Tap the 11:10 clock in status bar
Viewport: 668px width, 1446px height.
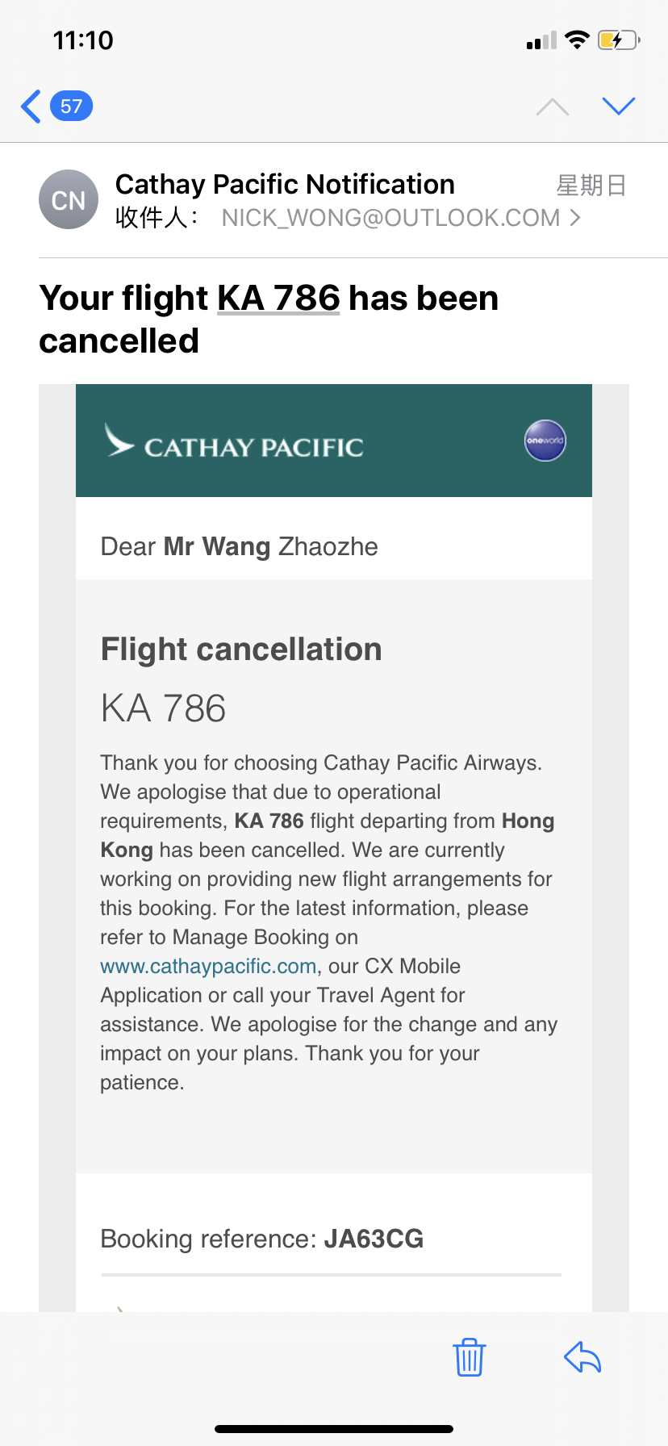(x=83, y=40)
